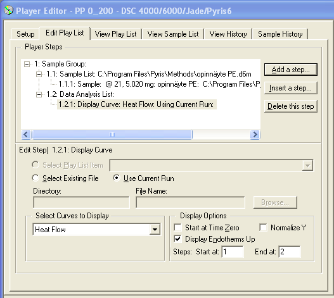Click the left scroll arrow in Player Steps
Screen dimensions: 334x298
click(26, 134)
